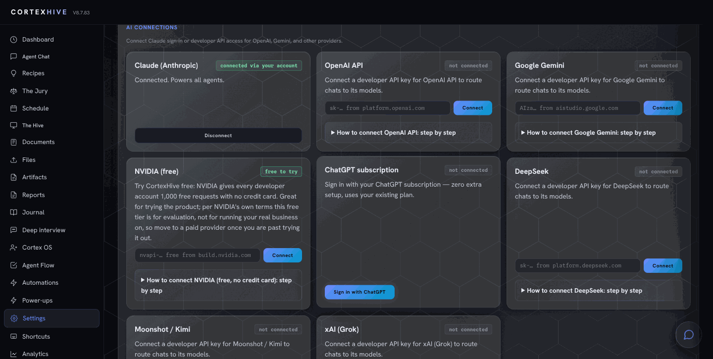Click the Schedule calendar icon
Viewport: 713px width, 359px height.
(14, 108)
